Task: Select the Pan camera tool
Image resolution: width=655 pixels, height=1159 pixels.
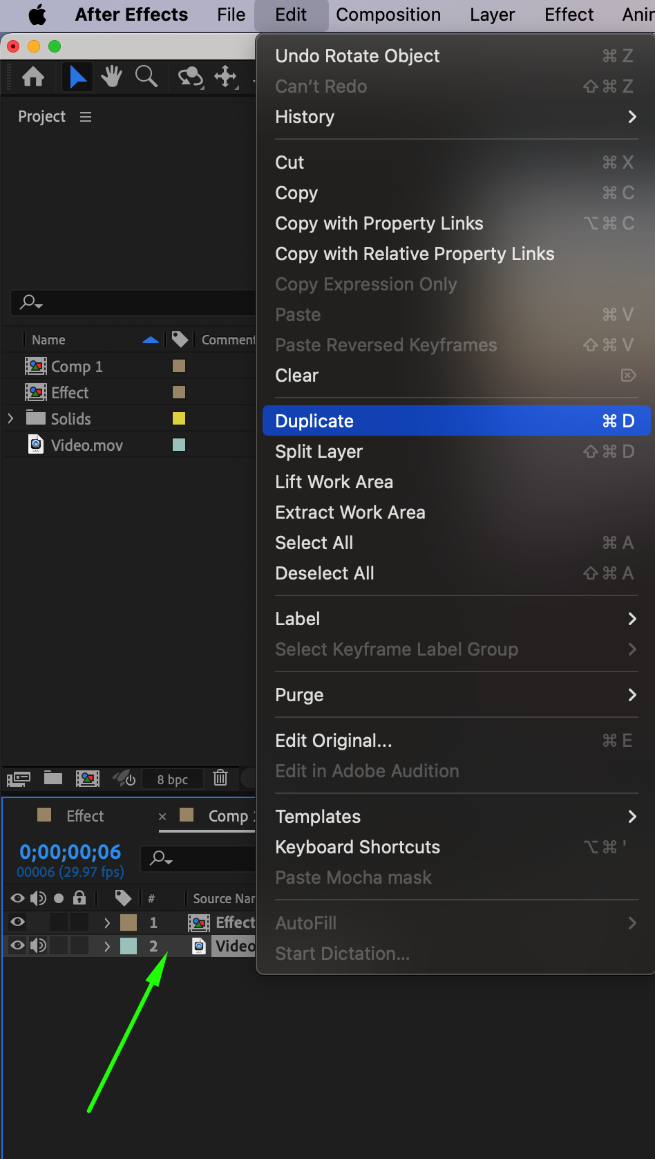Action: [226, 76]
